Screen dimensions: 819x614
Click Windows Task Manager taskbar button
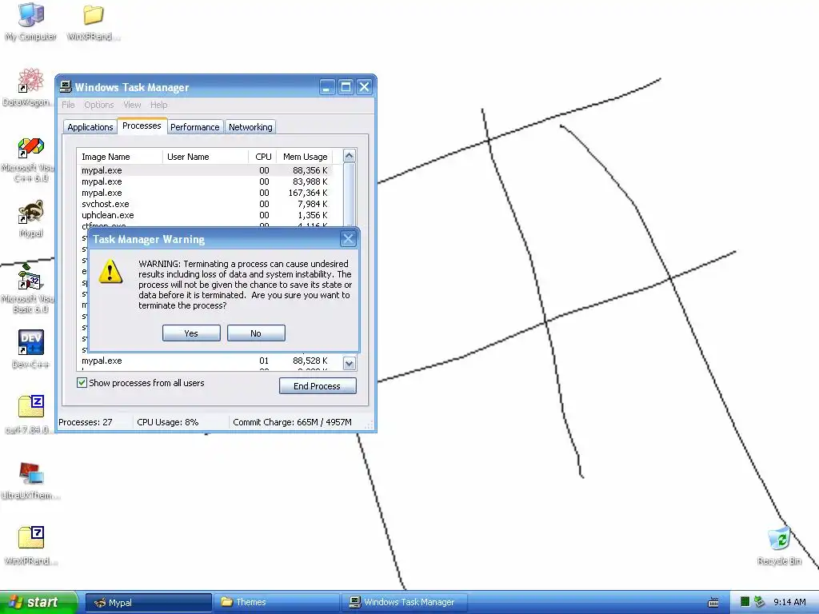(405, 603)
